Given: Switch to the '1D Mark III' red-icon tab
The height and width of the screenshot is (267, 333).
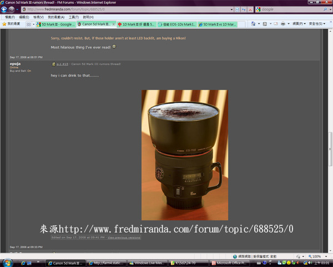Looking at the screenshot, I should coord(137,24).
